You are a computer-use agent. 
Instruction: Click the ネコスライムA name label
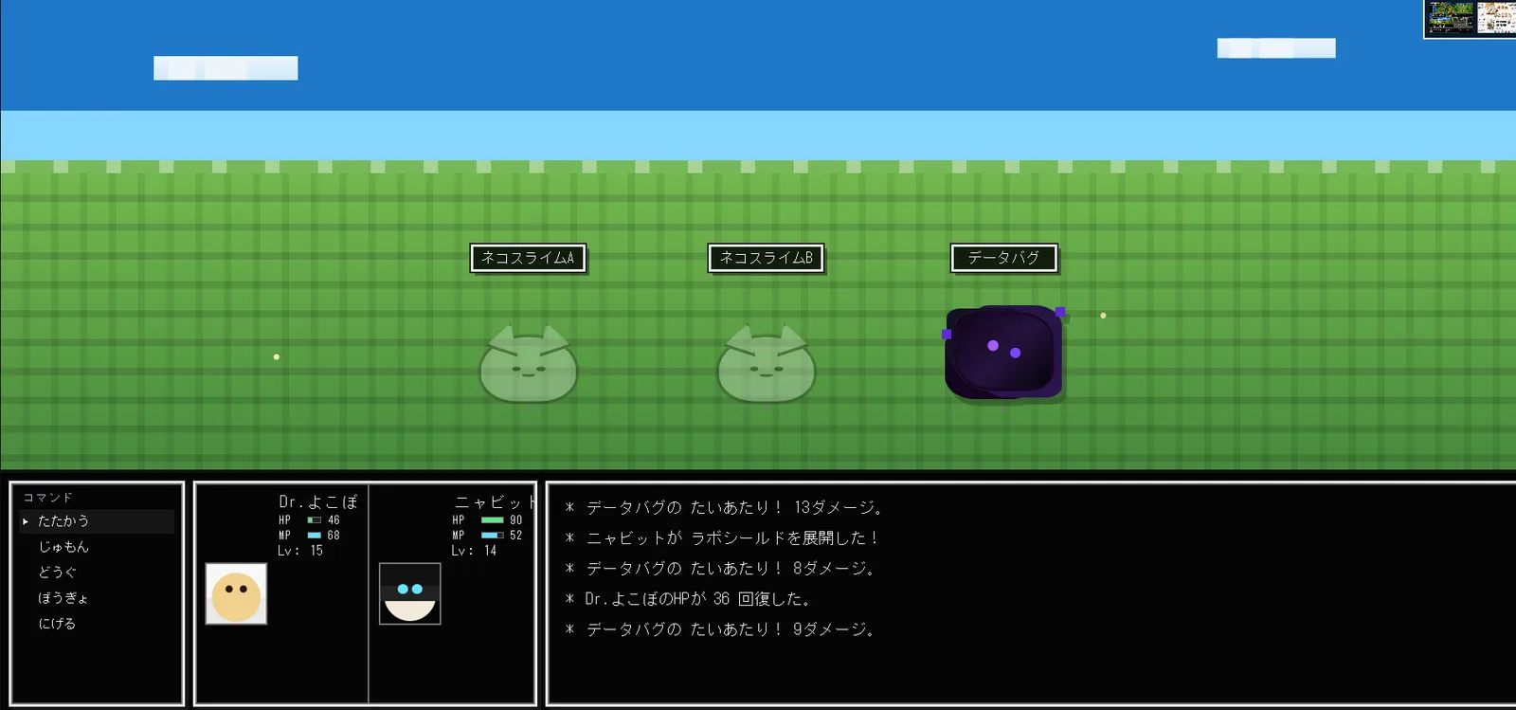point(528,258)
